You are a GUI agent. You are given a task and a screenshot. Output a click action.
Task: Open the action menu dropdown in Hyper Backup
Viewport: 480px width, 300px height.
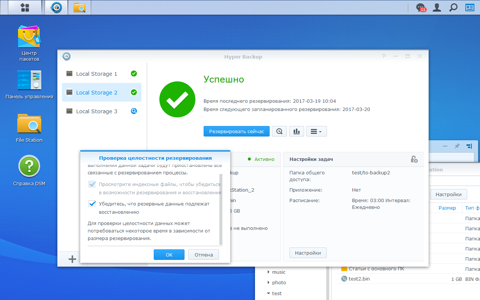coord(316,131)
